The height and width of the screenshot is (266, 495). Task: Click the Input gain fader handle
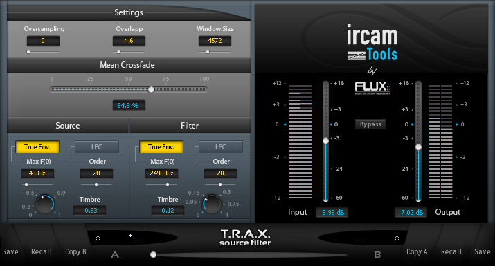[x=325, y=140]
